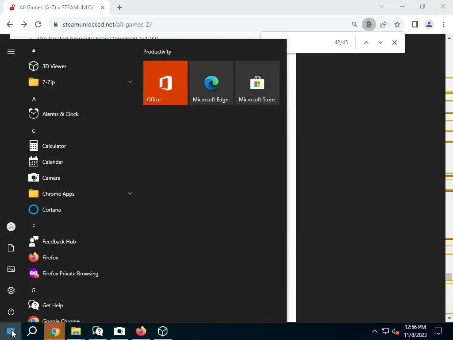This screenshot has height=340, width=453.
Task: Jump to letter A header in app list
Action: pos(34,99)
